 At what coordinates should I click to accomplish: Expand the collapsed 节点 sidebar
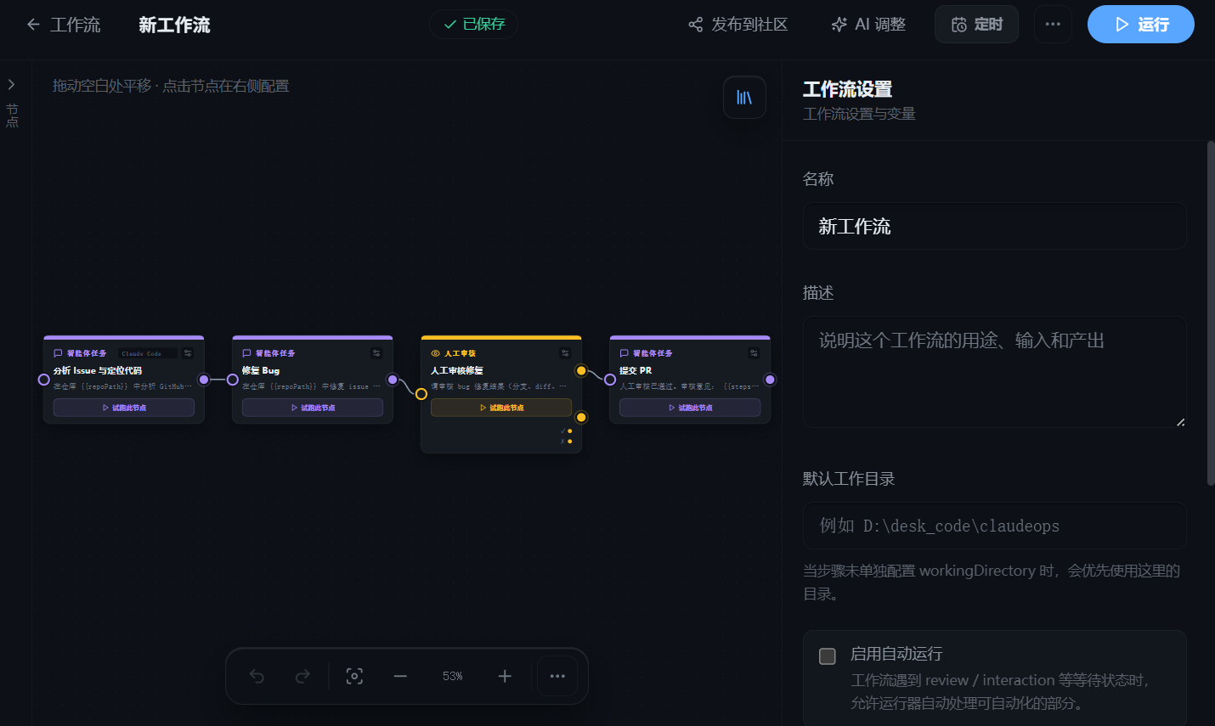[11, 85]
